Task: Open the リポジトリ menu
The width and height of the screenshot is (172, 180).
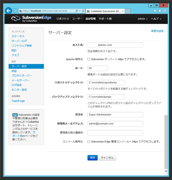Action: [x=63, y=19]
